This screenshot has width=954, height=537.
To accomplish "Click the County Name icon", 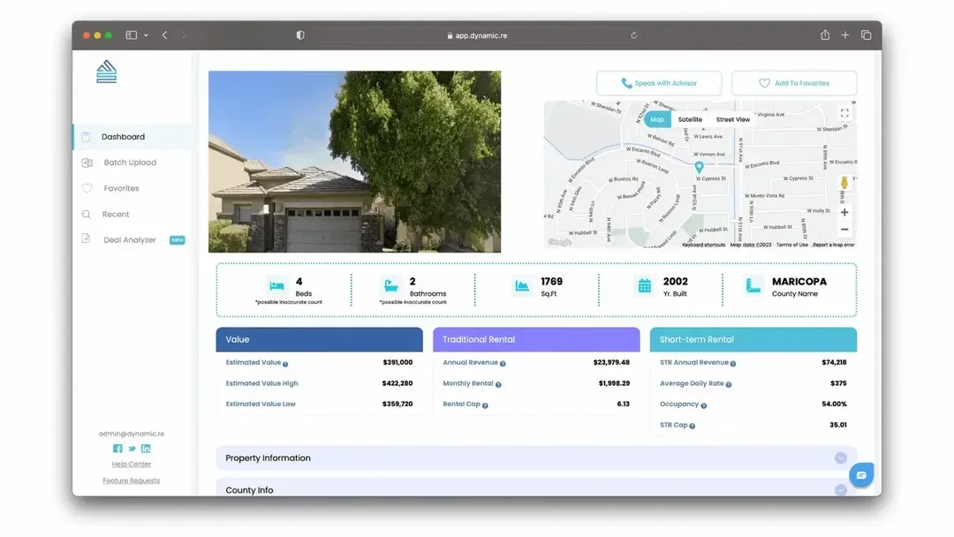I will pyautogui.click(x=753, y=285).
